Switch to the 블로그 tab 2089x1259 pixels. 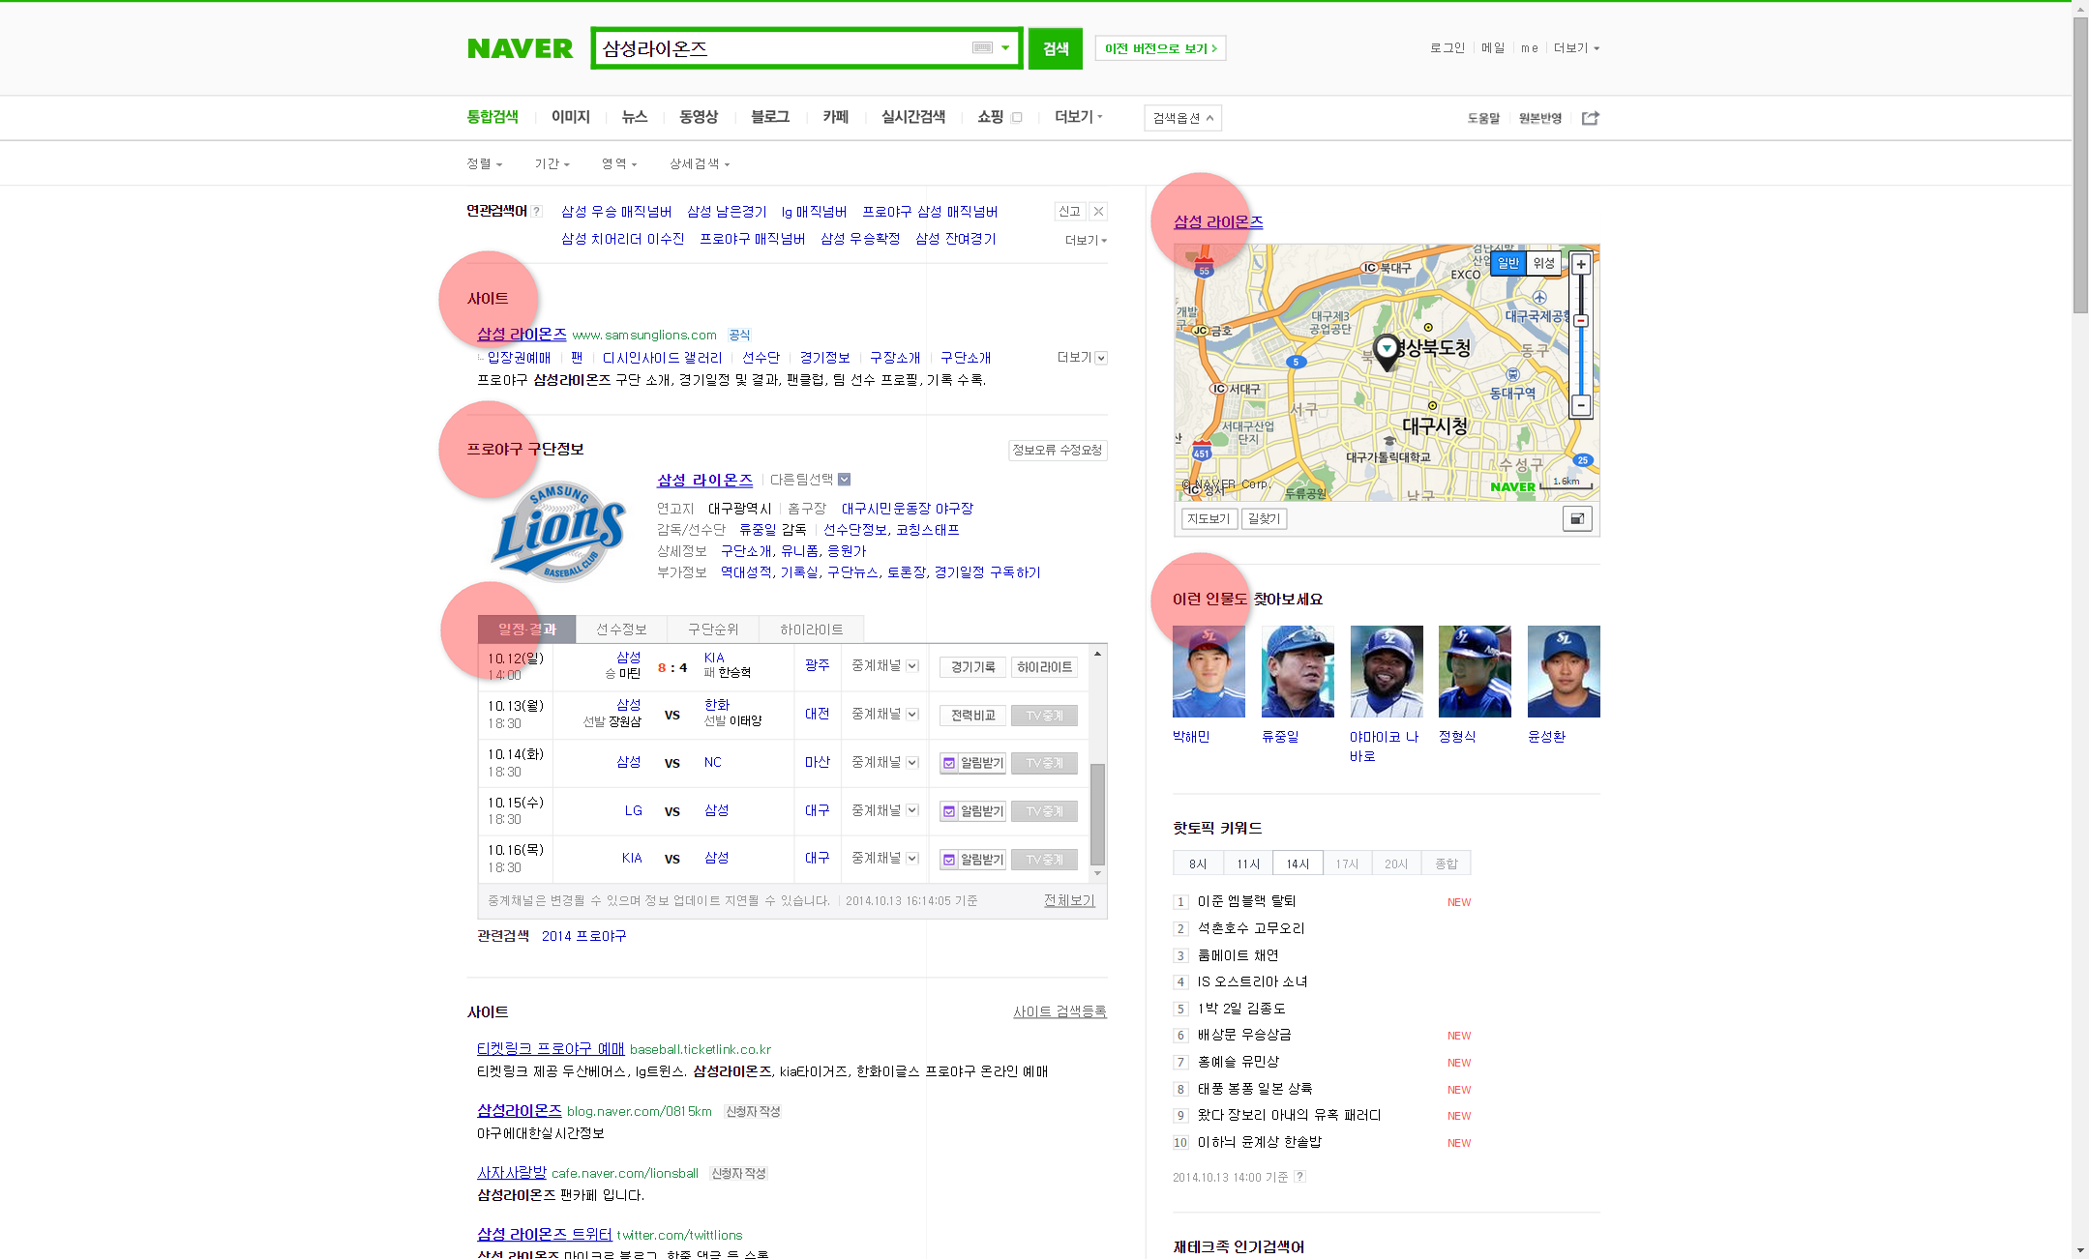pyautogui.click(x=769, y=117)
